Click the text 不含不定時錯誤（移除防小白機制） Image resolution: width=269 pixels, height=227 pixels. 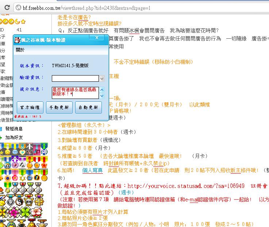154,62
